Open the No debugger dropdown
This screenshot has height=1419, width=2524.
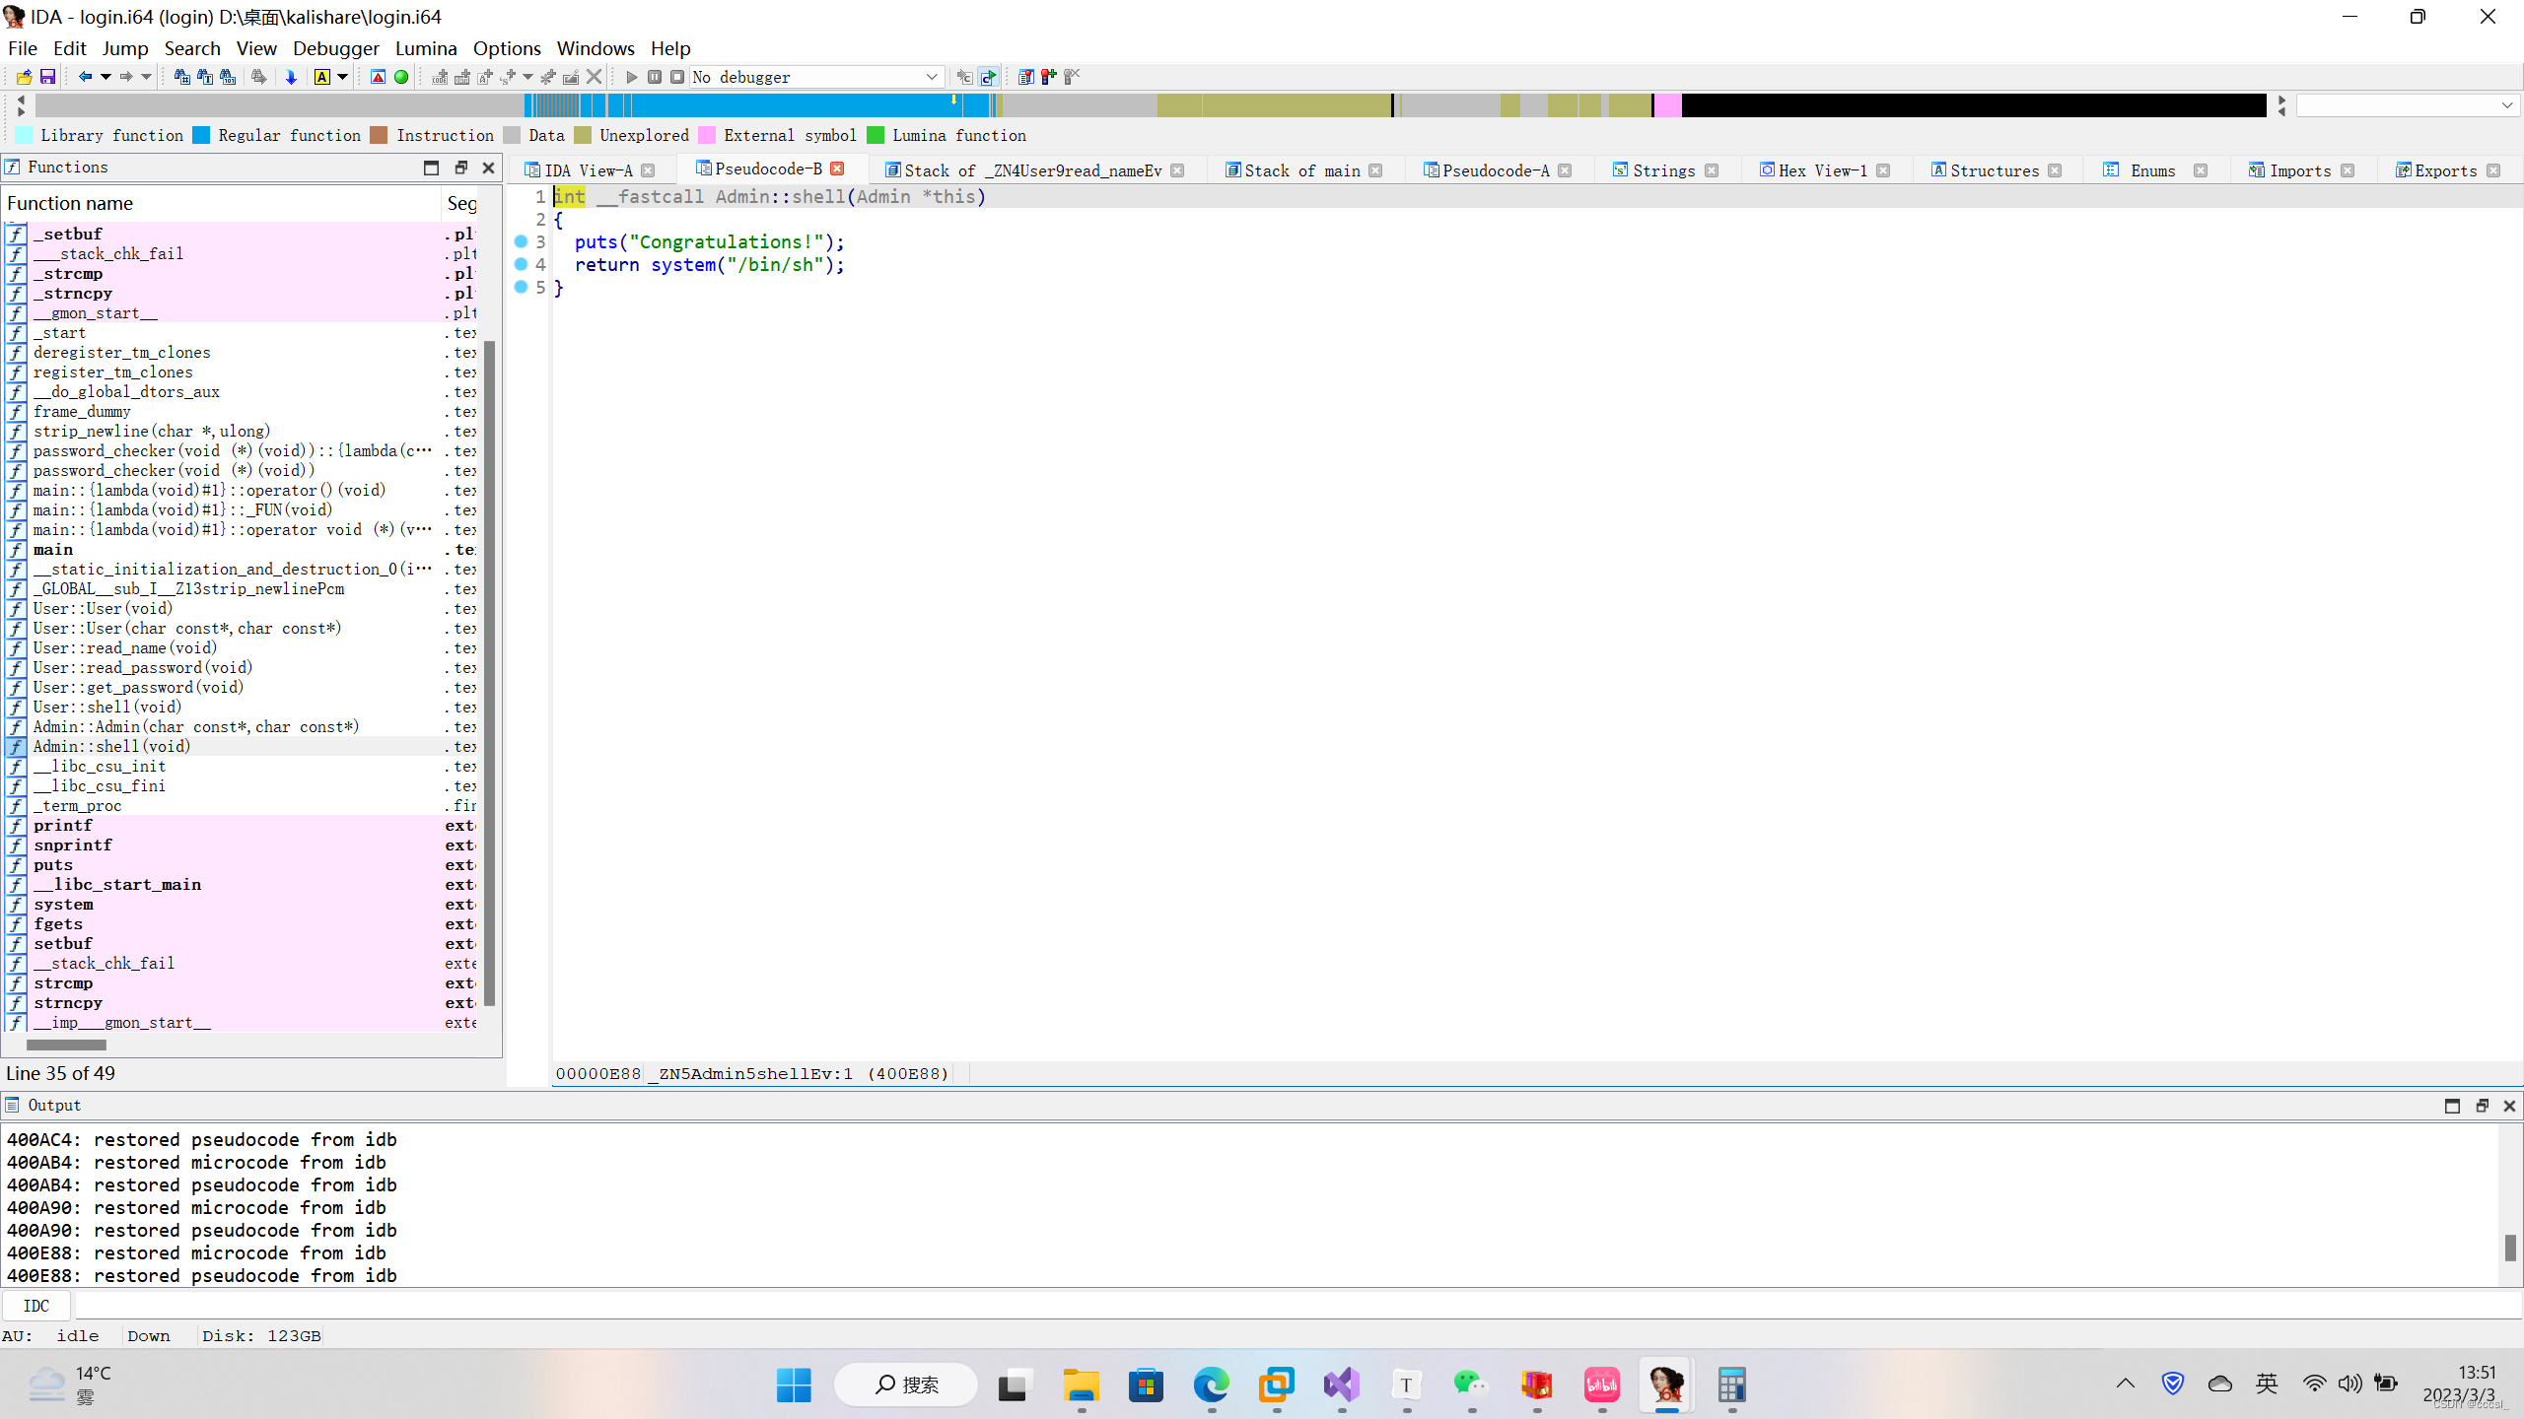click(931, 77)
